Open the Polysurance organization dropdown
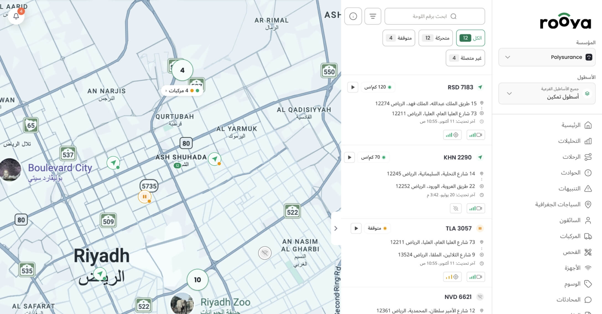602x314 pixels. coord(547,57)
